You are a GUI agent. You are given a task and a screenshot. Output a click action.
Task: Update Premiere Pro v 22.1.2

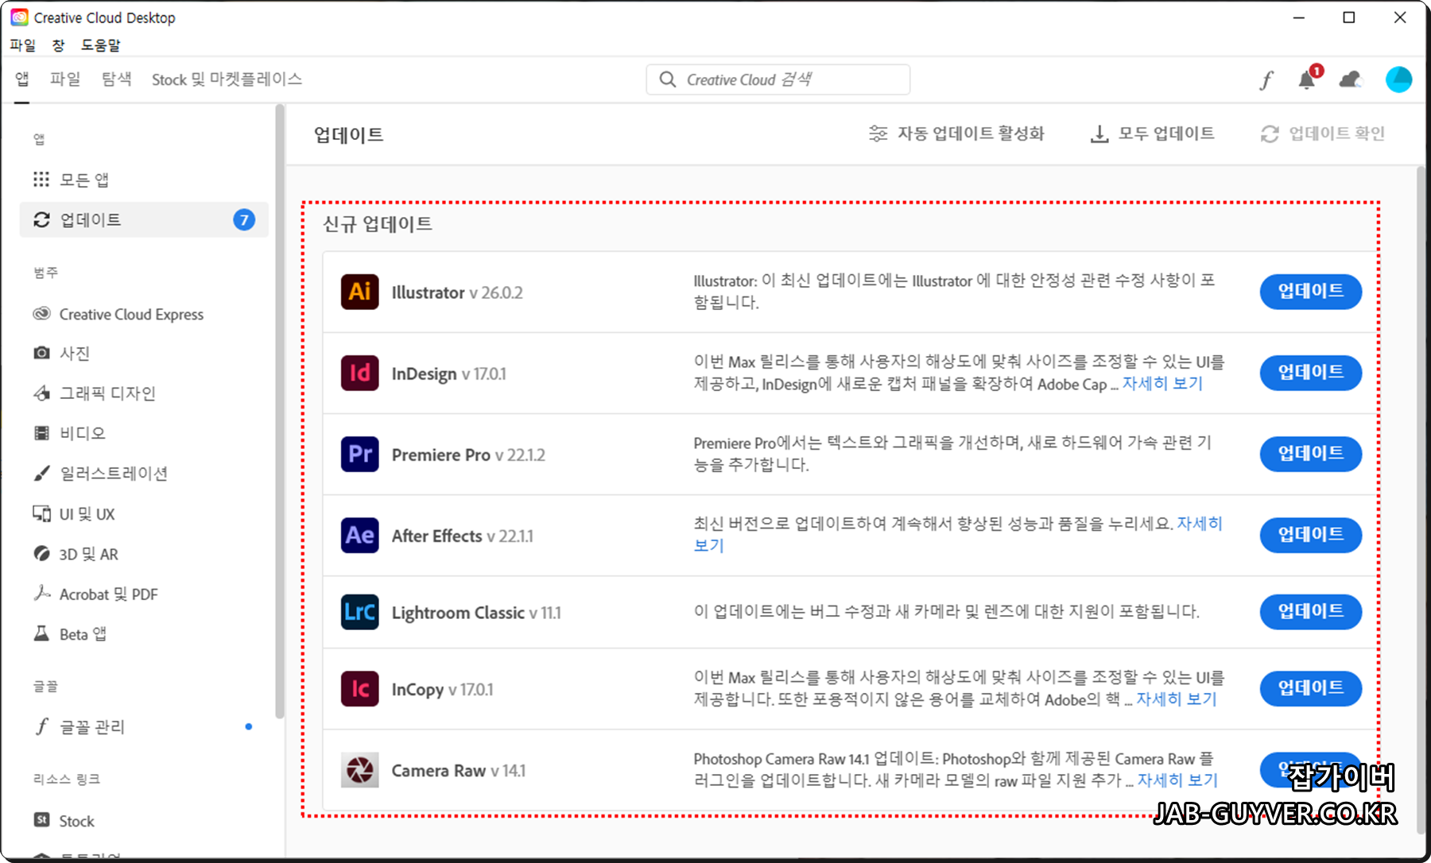(1310, 454)
